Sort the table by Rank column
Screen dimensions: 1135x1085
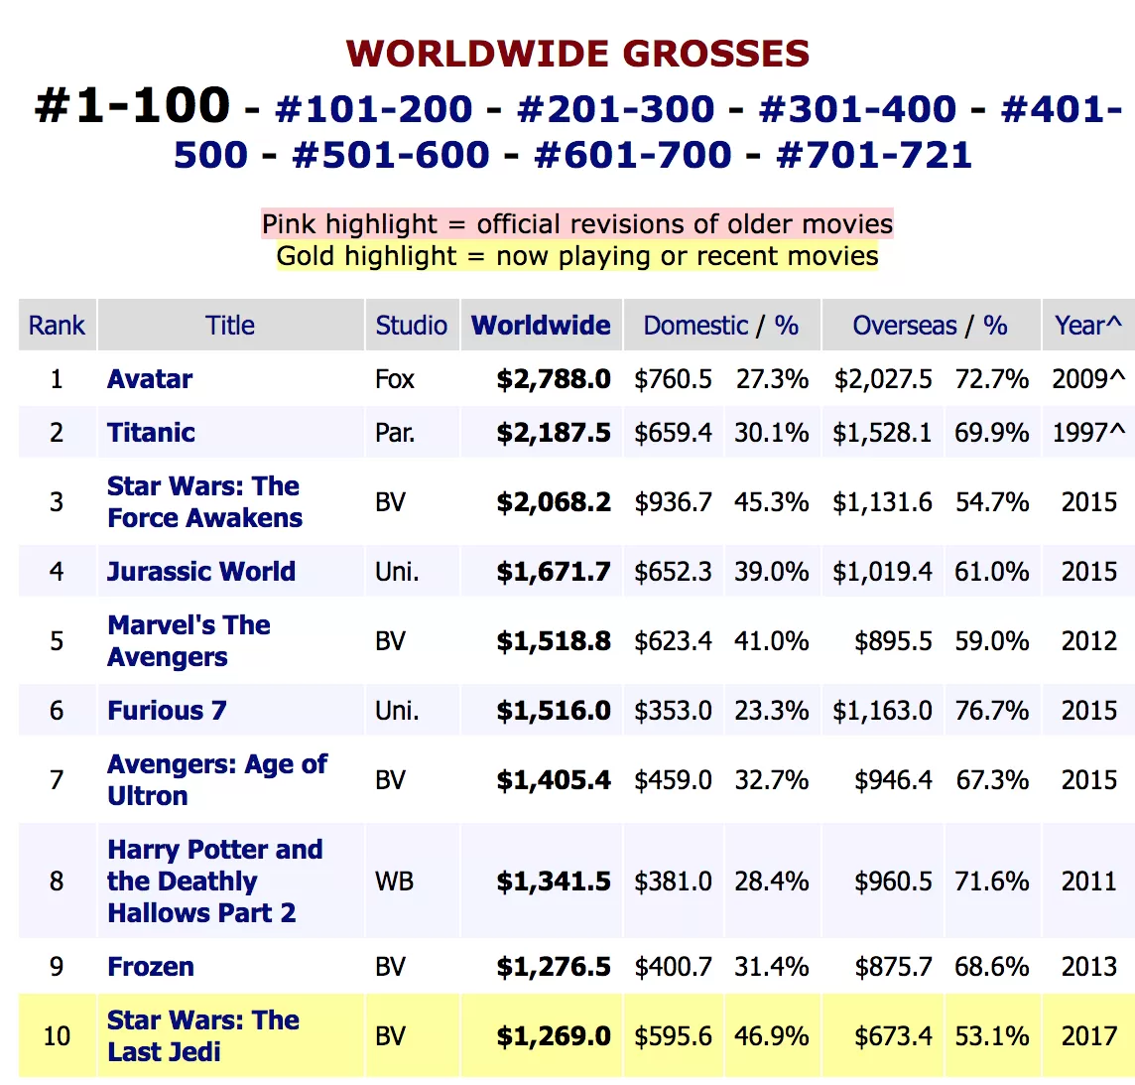pyautogui.click(x=57, y=326)
